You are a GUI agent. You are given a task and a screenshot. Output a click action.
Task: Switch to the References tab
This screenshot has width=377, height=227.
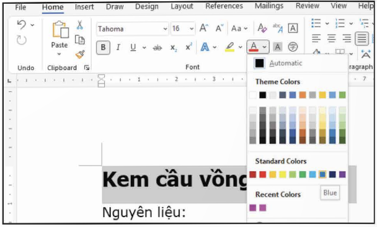point(224,6)
